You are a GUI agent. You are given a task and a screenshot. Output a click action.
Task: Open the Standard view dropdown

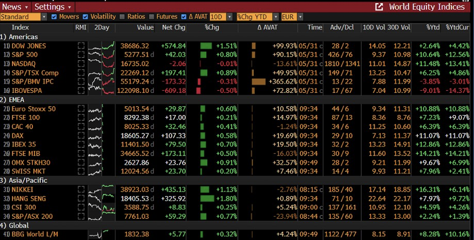pos(44,17)
